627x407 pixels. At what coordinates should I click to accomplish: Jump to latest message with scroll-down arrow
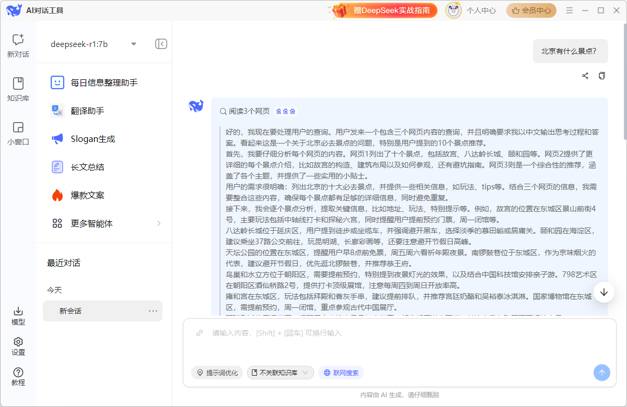click(x=603, y=292)
